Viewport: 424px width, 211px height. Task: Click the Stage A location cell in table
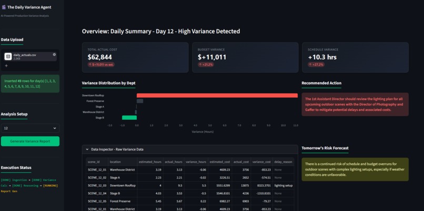[122, 177]
